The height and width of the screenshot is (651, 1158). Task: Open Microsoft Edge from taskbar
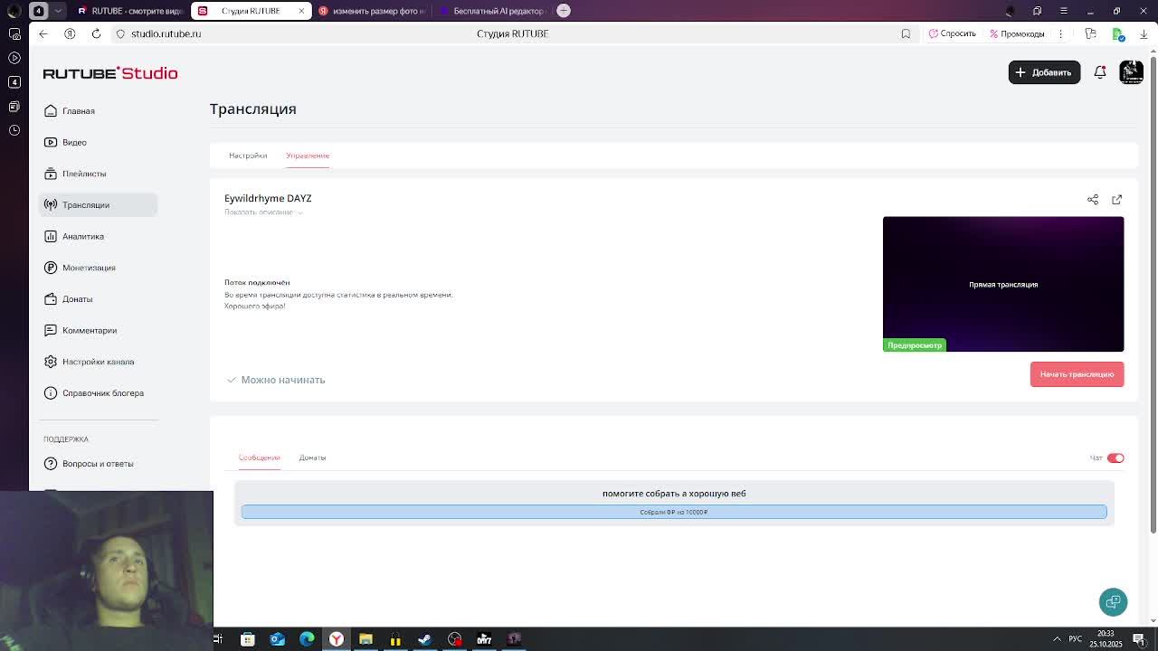tap(307, 639)
